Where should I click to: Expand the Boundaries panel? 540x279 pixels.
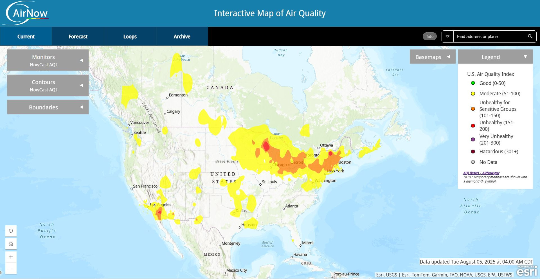click(48, 107)
